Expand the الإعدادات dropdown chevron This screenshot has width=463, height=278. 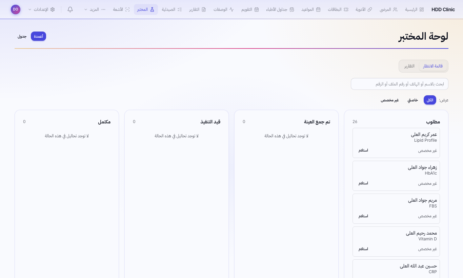pyautogui.click(x=30, y=9)
